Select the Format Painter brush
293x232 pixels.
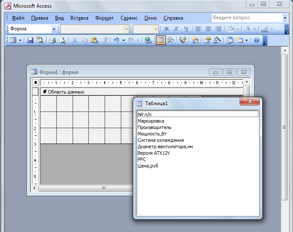[104, 40]
